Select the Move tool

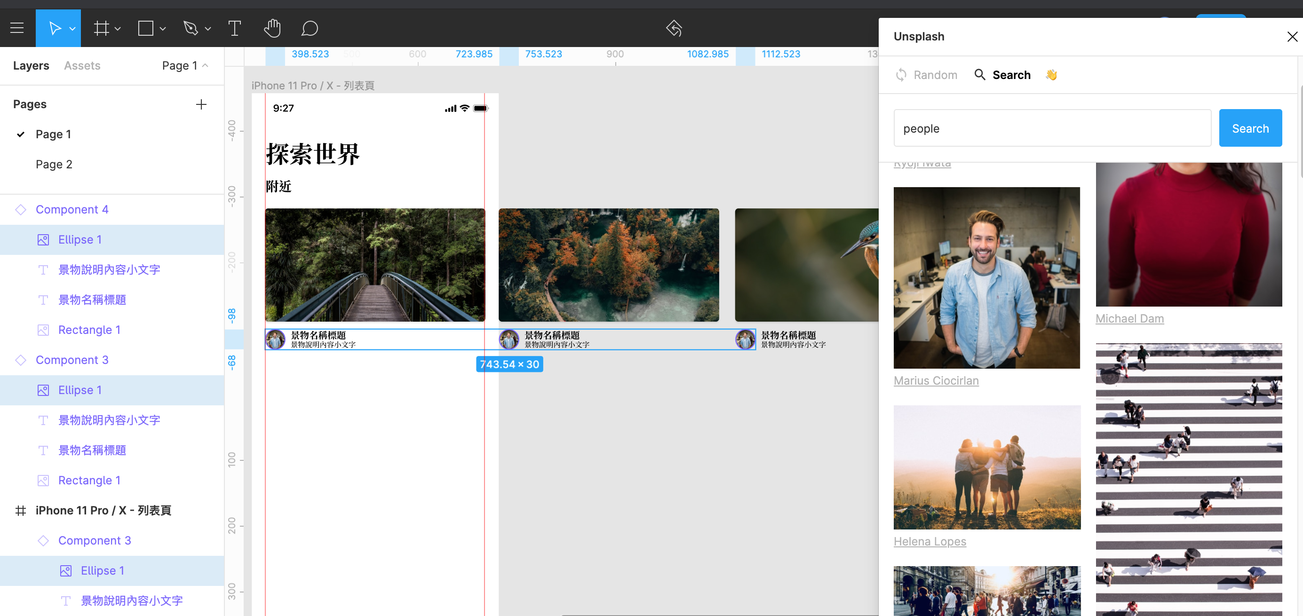click(x=54, y=28)
